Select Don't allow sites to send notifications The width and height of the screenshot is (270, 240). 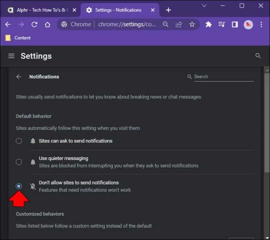pyautogui.click(x=19, y=186)
